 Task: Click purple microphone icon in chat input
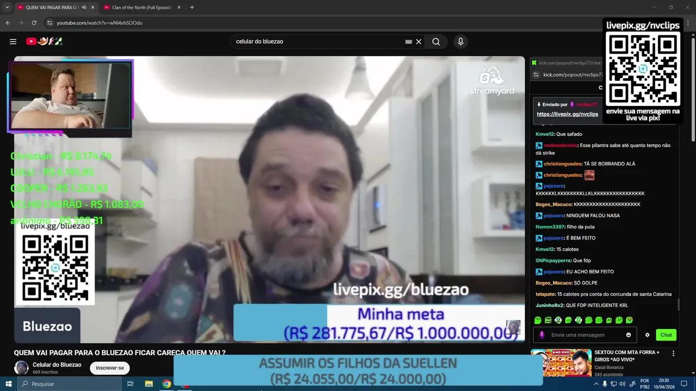point(542,335)
